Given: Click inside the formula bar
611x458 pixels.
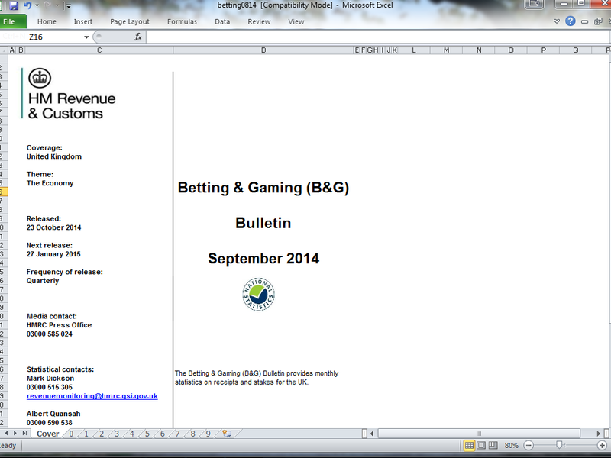Looking at the screenshot, I should pyautogui.click(x=377, y=37).
